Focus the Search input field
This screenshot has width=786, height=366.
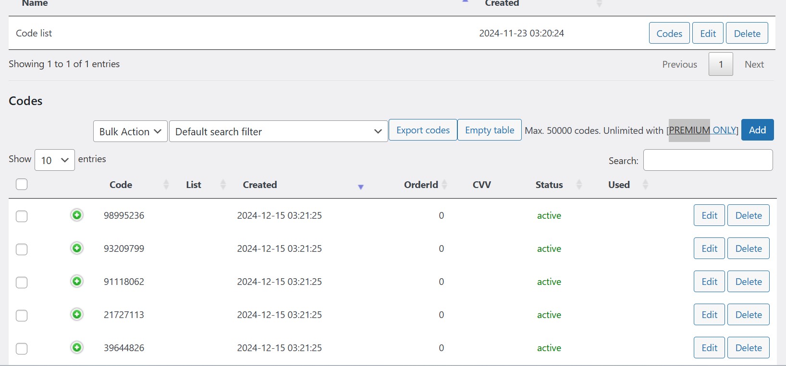pos(708,160)
